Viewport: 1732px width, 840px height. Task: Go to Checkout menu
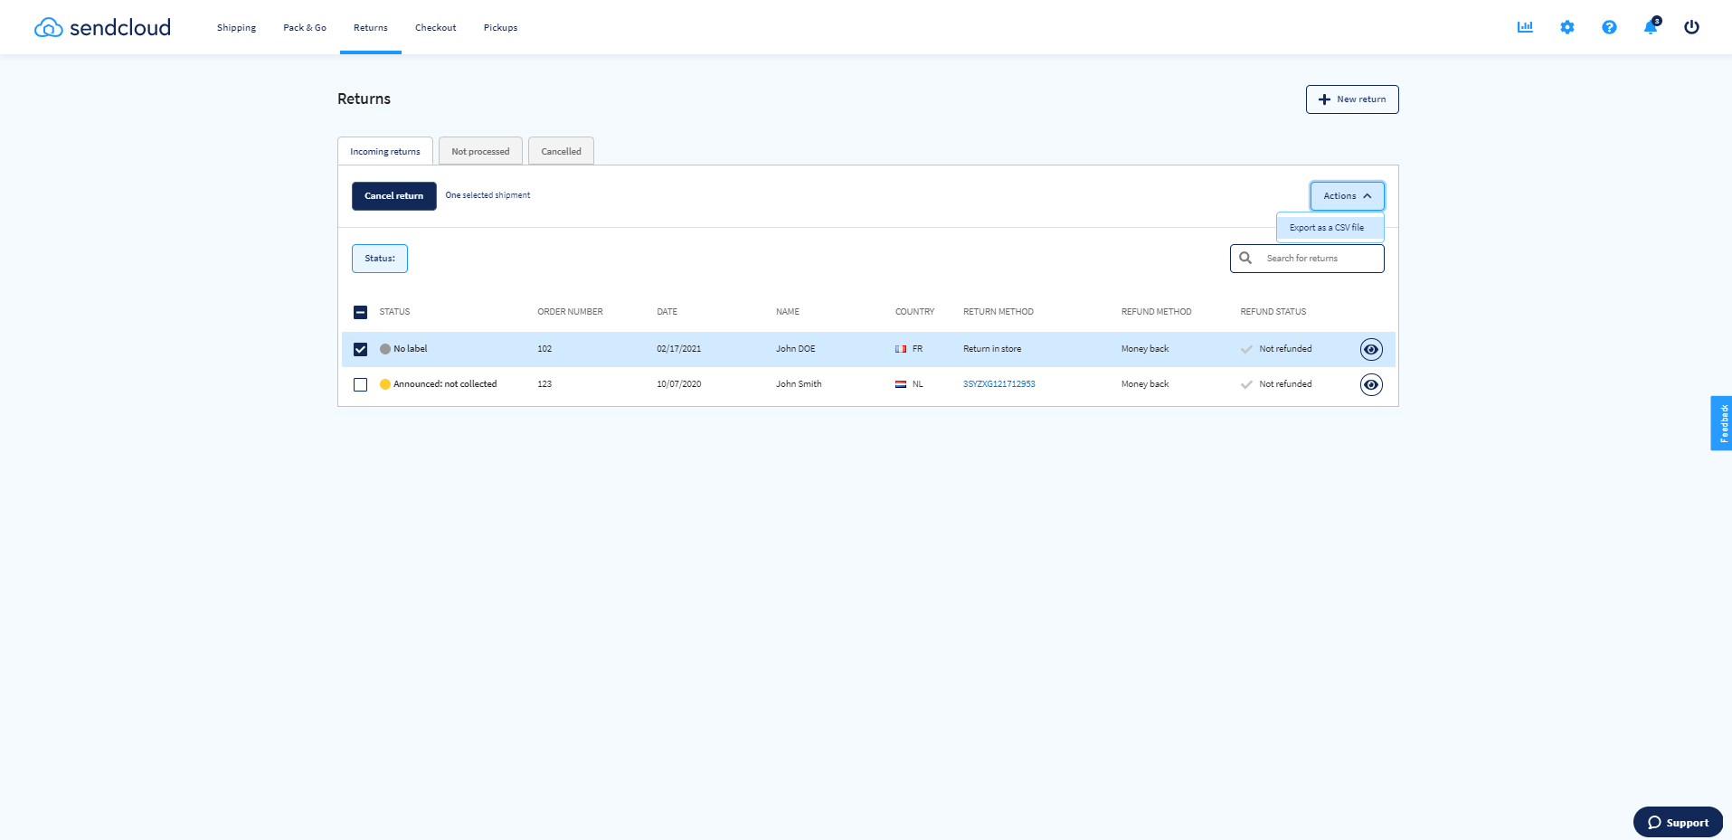pos(436,28)
